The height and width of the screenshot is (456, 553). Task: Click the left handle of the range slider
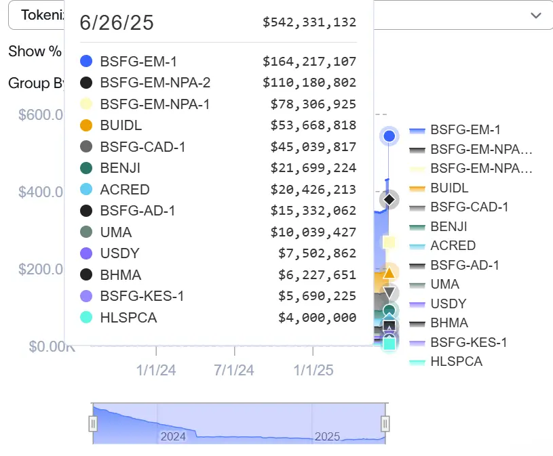(x=93, y=424)
